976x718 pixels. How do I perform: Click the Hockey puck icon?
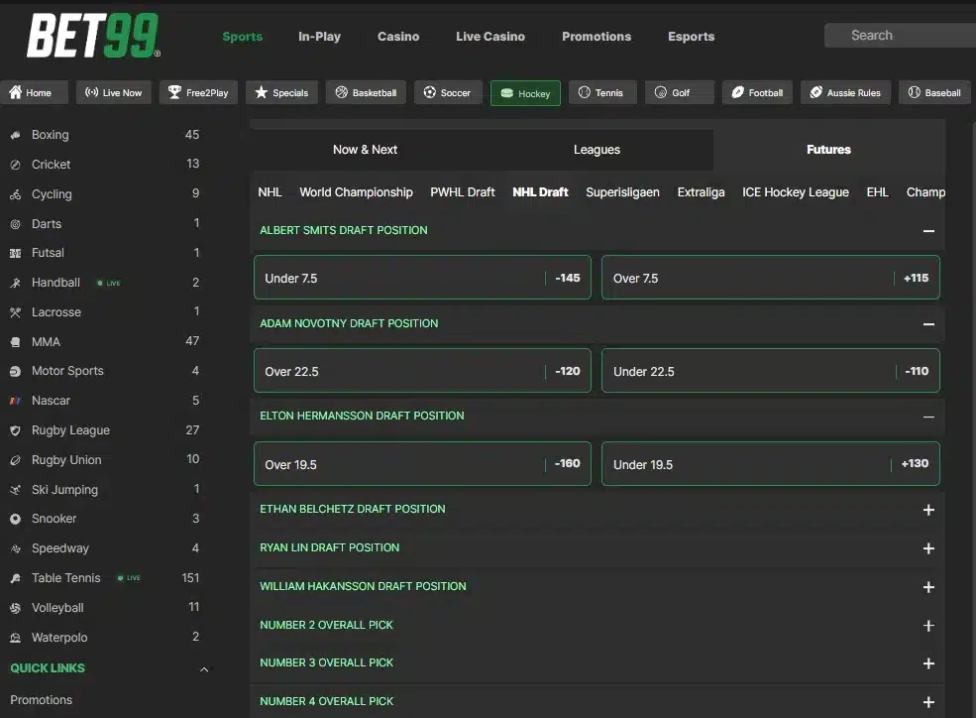point(506,93)
